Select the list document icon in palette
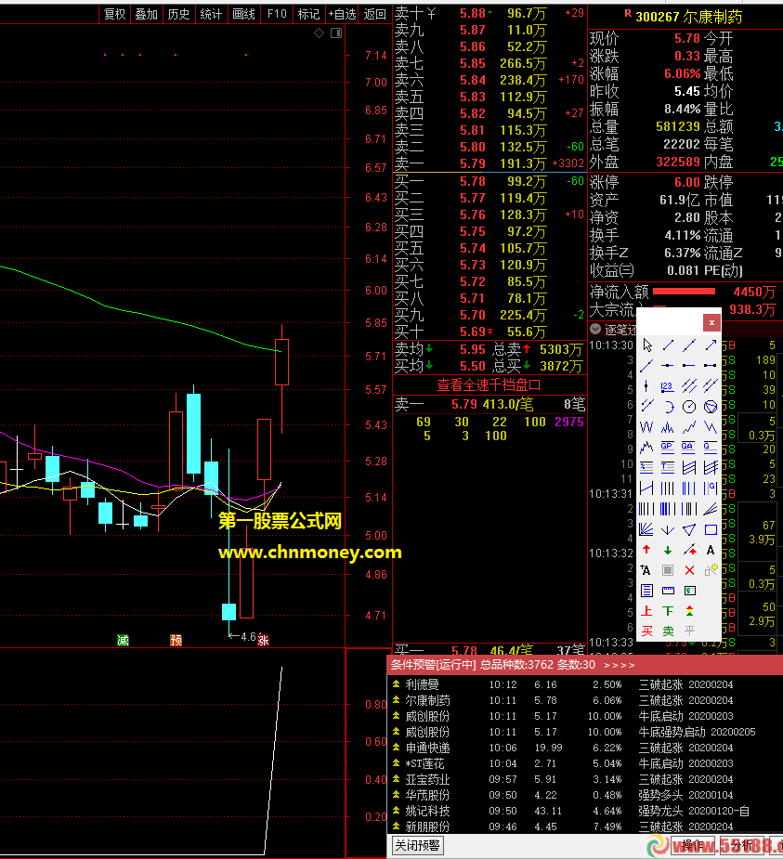Screen dimensions: 783x859 [646, 591]
